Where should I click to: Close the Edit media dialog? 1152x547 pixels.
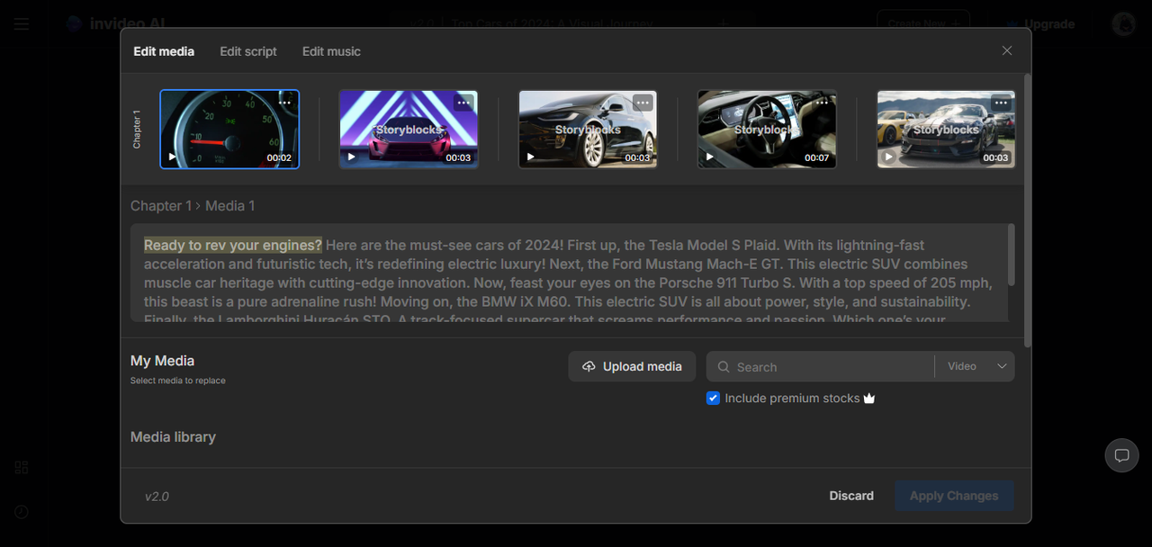[x=1007, y=50]
